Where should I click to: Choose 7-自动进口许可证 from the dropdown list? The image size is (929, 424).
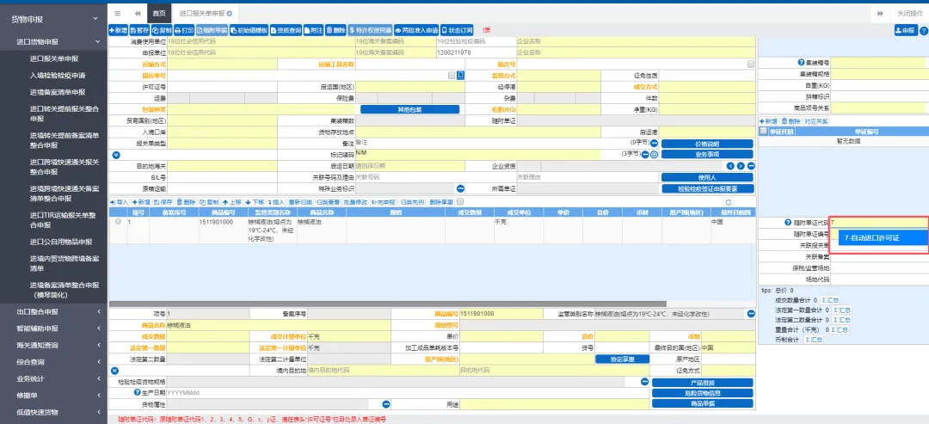pyautogui.click(x=871, y=238)
